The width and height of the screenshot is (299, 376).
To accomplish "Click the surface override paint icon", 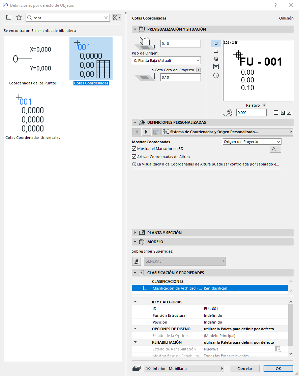I will (x=137, y=261).
